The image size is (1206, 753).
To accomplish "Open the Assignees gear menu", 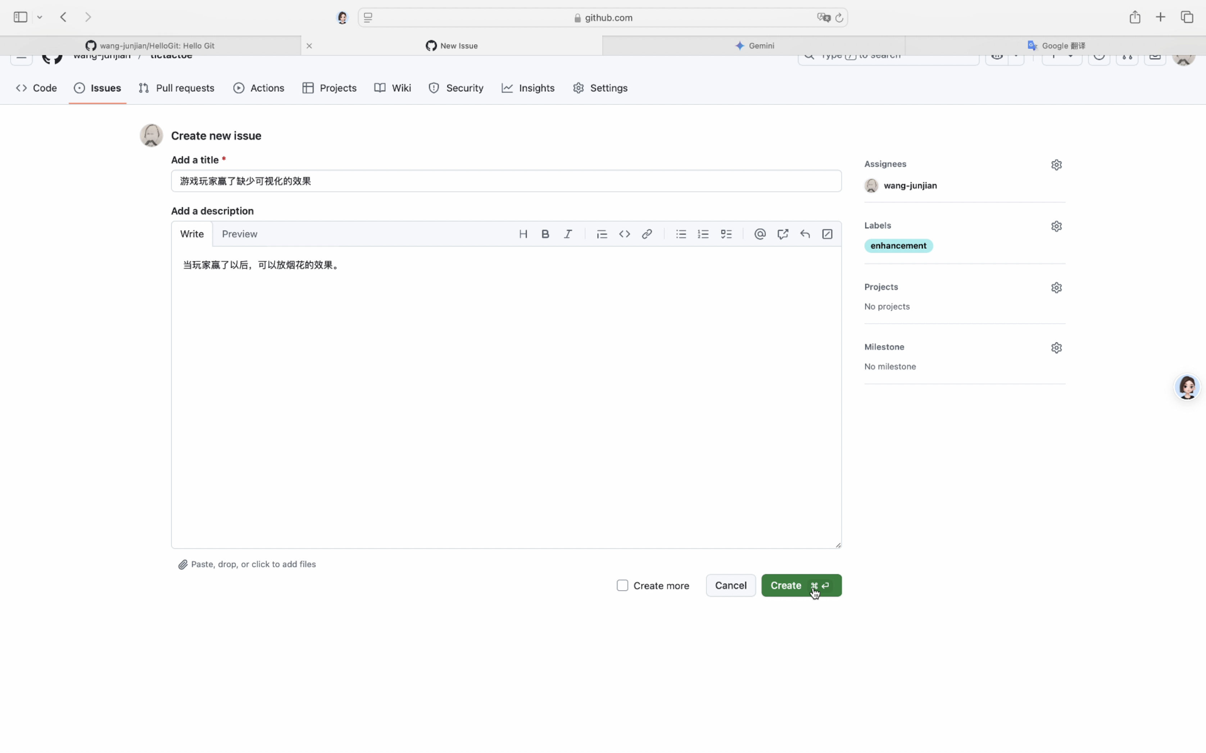I will [1056, 165].
